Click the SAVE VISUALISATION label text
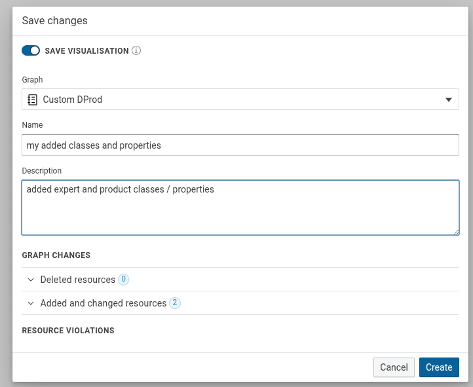473x387 pixels. pyautogui.click(x=86, y=51)
